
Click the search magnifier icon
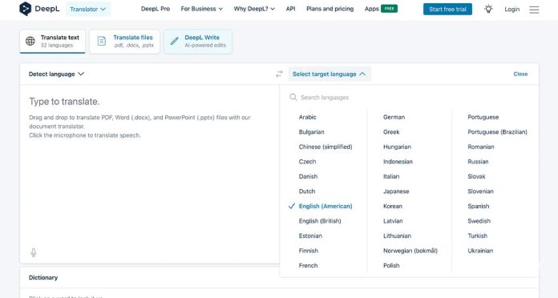pyautogui.click(x=293, y=97)
